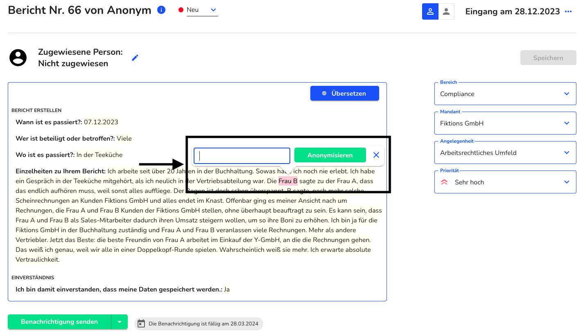Click the text In der Teeküche
The width and height of the screenshot is (583, 332).
(x=99, y=155)
